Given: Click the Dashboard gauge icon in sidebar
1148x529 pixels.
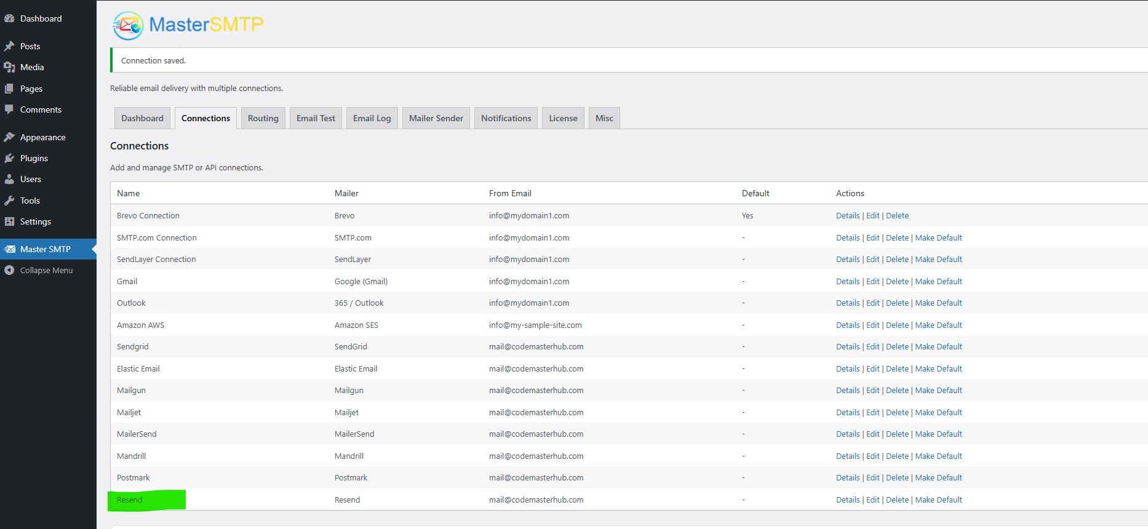Looking at the screenshot, I should (x=9, y=18).
